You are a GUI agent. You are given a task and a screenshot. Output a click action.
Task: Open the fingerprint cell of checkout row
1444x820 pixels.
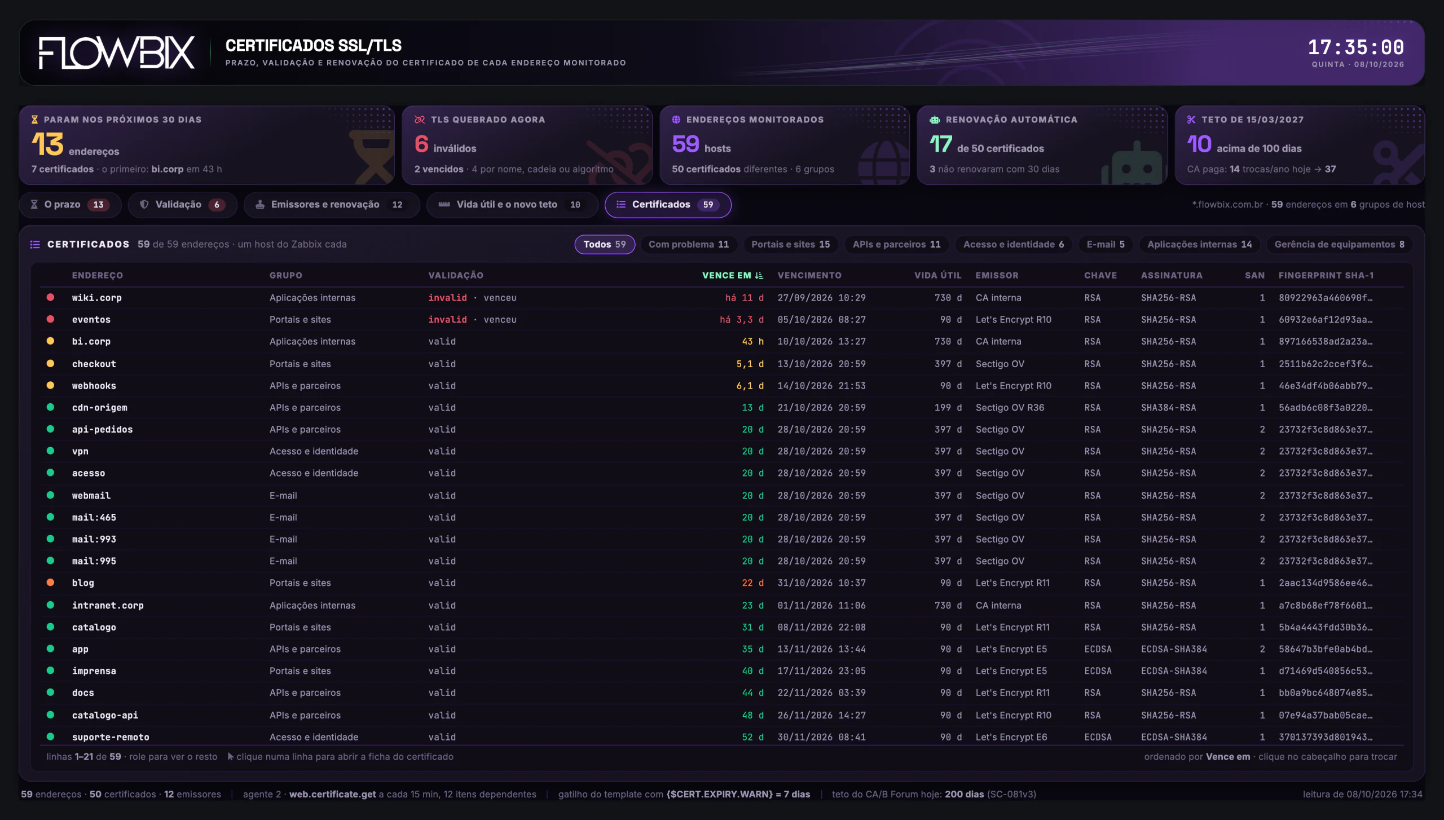[1326, 364]
